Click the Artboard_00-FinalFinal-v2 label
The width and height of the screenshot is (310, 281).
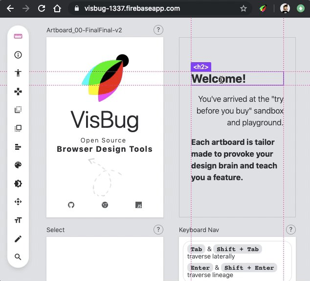pos(84,30)
